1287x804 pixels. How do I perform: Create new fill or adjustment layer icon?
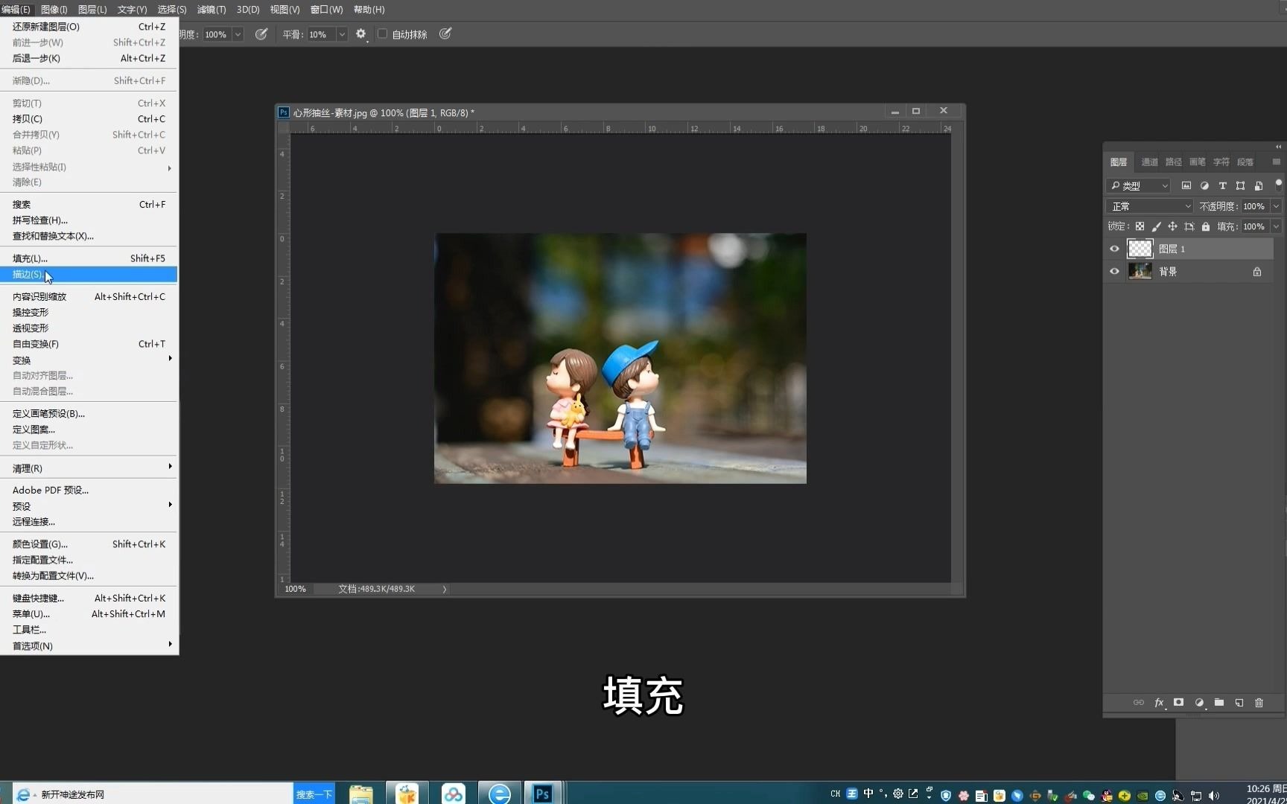point(1199,703)
